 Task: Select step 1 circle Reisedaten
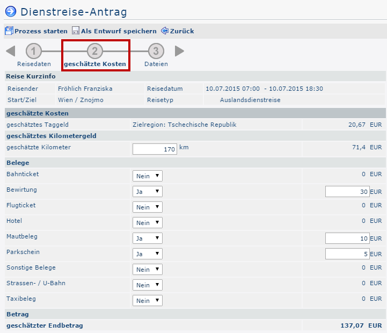[34, 51]
